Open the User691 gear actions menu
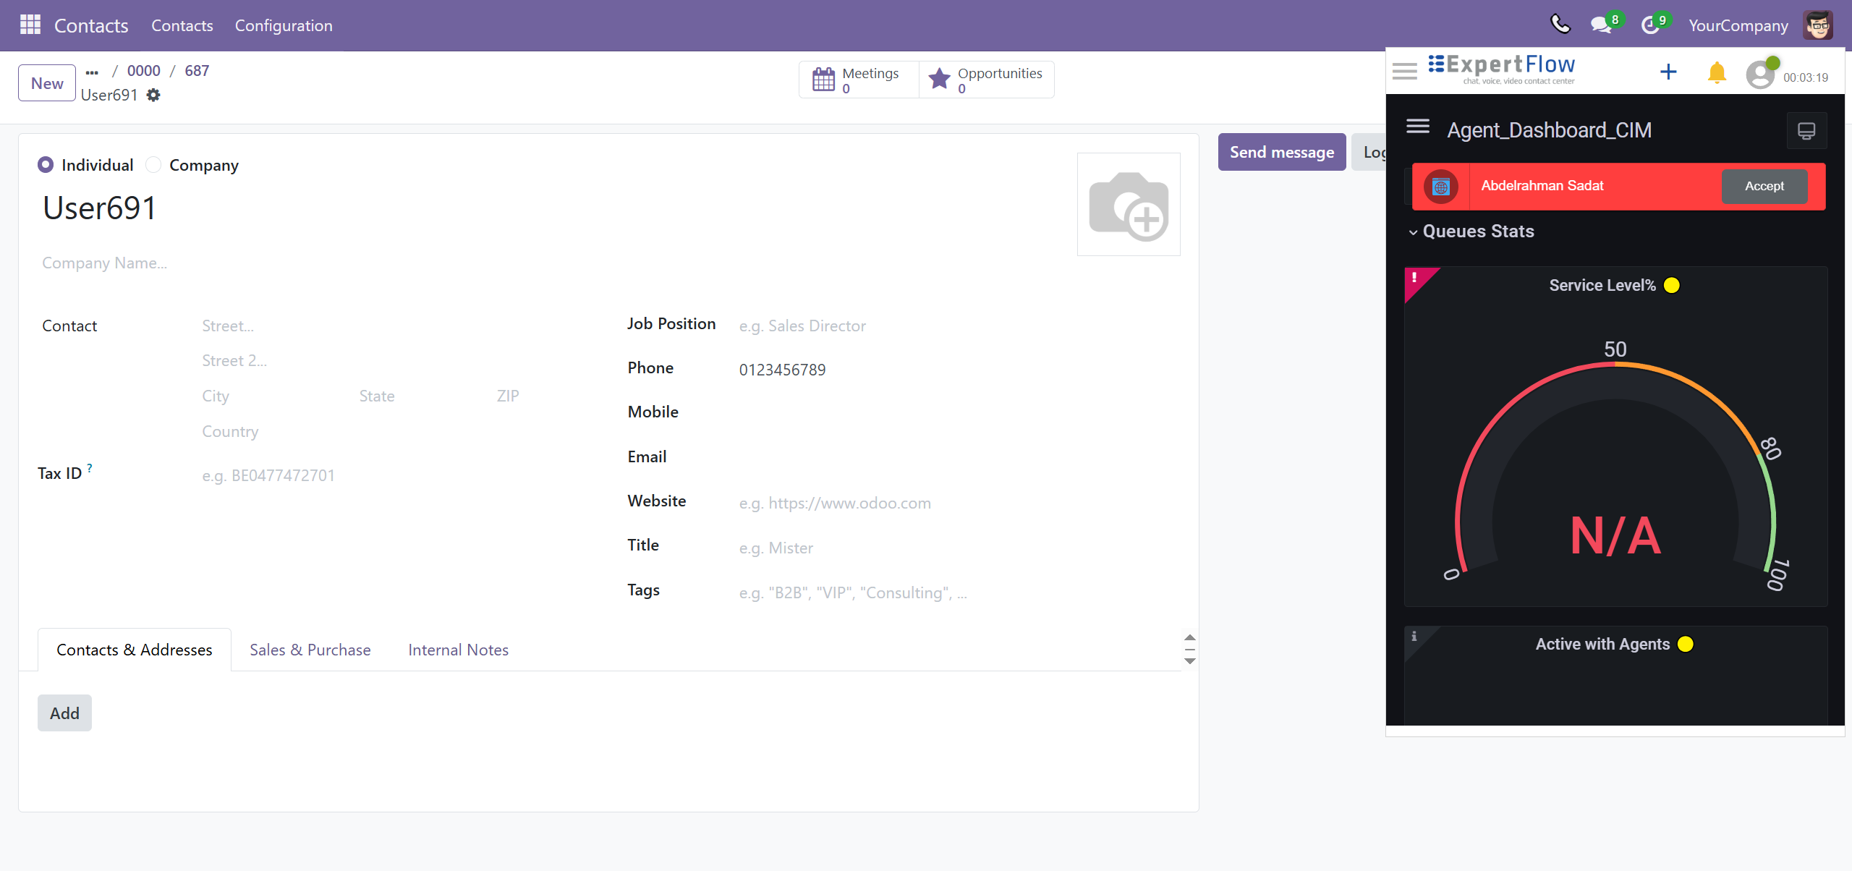The height and width of the screenshot is (871, 1852). coord(153,95)
